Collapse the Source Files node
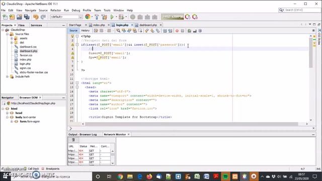The height and width of the screenshot is (181, 322). (7, 34)
